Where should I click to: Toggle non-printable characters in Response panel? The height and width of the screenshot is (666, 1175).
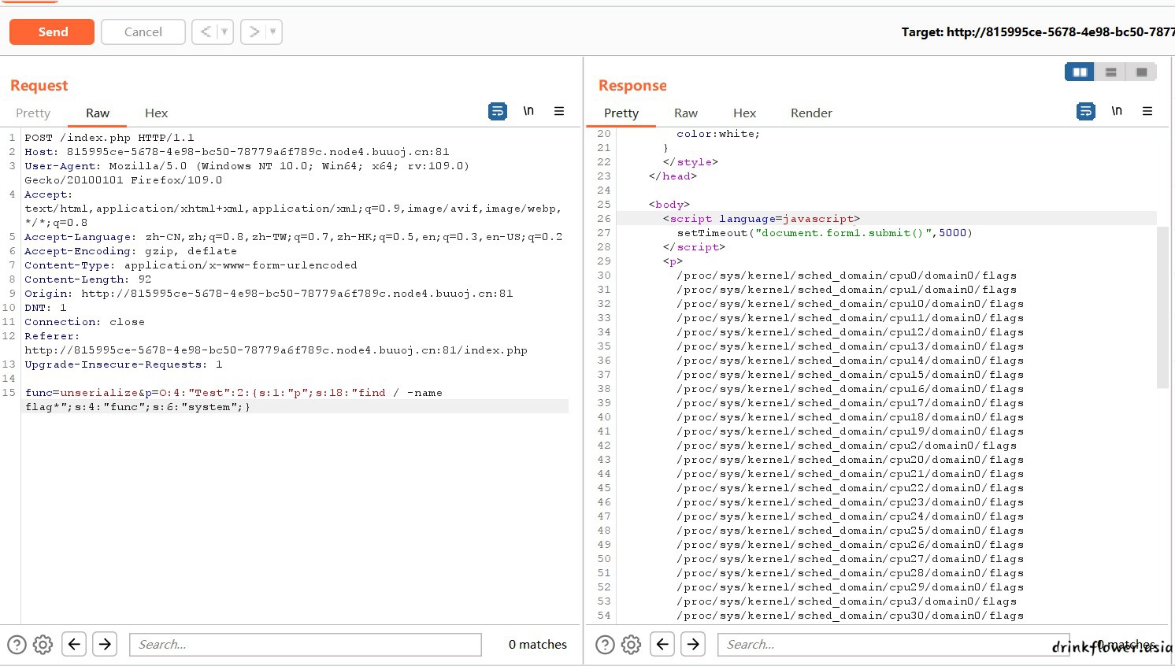(x=1117, y=111)
